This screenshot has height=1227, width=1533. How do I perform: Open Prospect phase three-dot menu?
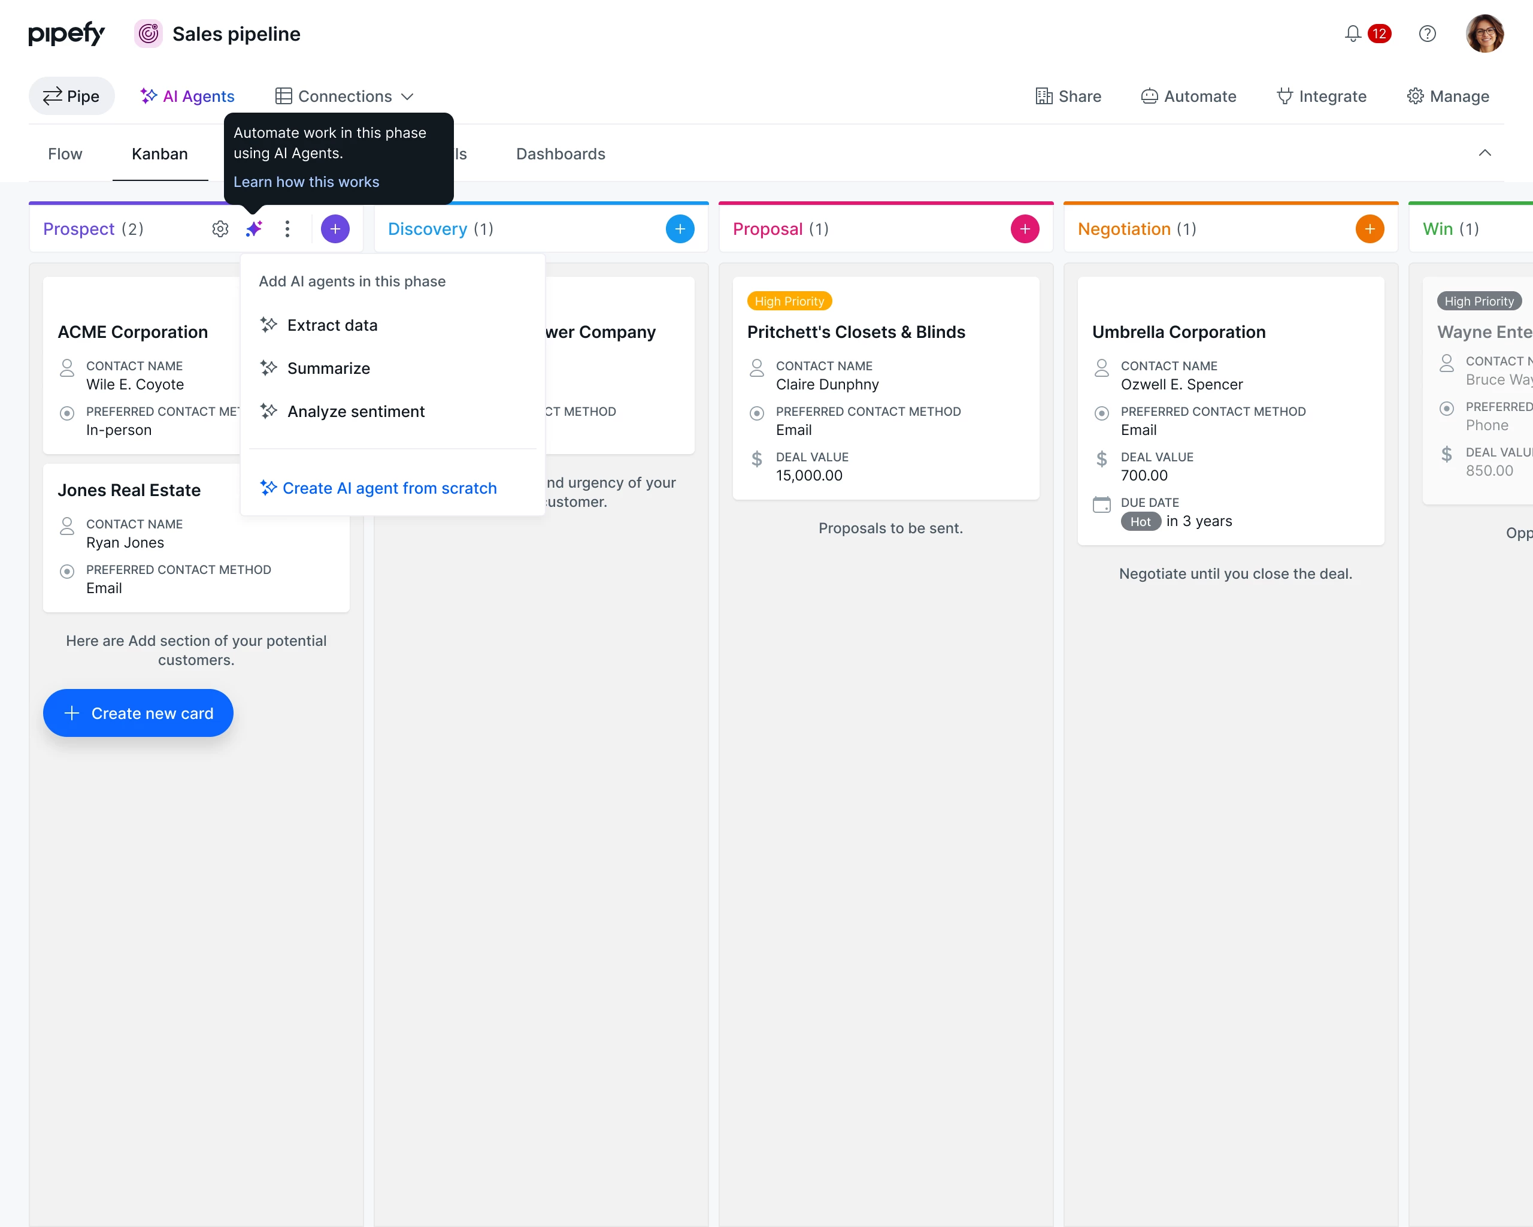click(x=287, y=229)
